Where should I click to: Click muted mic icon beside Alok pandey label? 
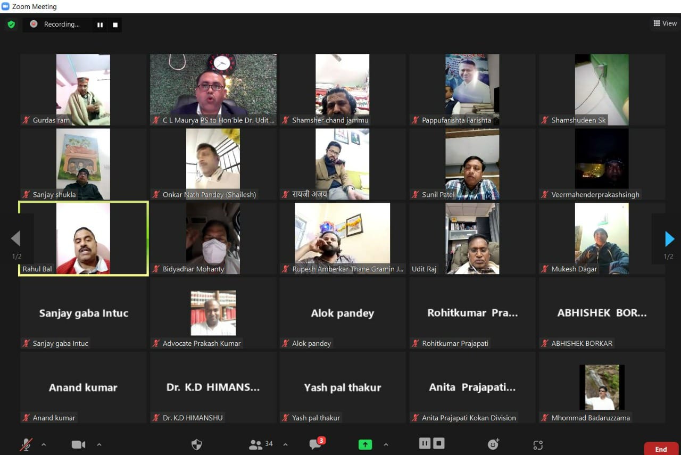coord(286,344)
